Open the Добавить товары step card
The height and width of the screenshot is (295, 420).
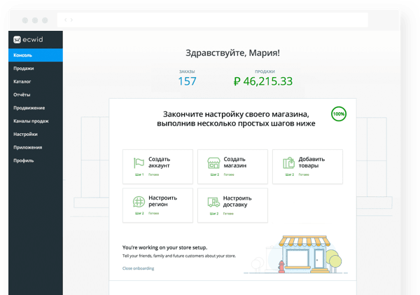[x=307, y=167]
